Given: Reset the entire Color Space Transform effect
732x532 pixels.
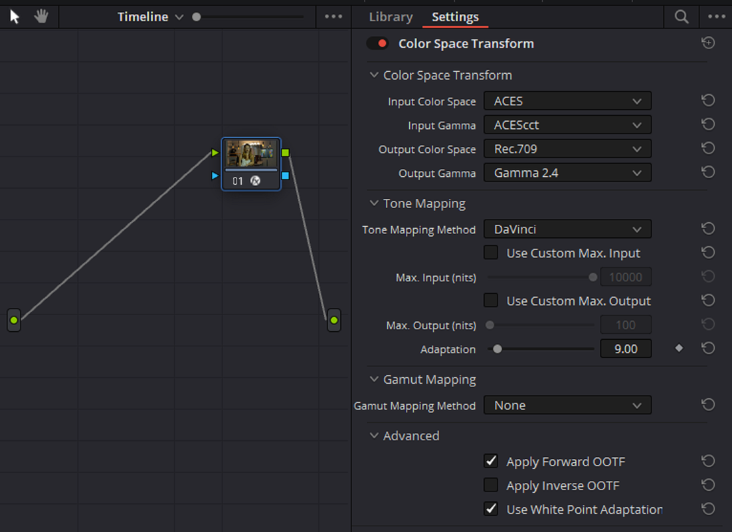Looking at the screenshot, I should click(708, 43).
